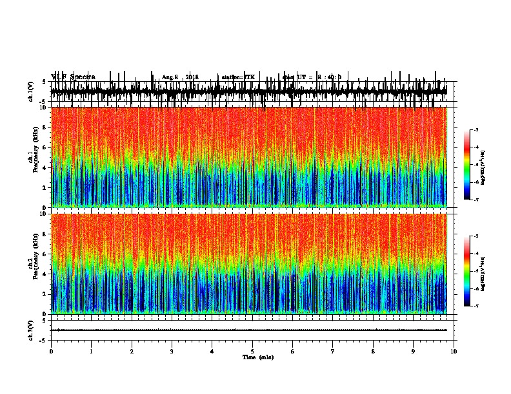Click time axis tick label "4"
This screenshot has width=511, height=394.
tap(212, 352)
